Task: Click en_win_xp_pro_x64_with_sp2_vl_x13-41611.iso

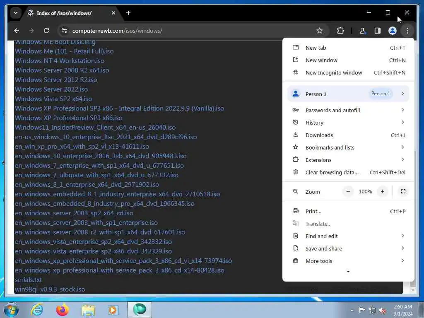Action: 82,147
